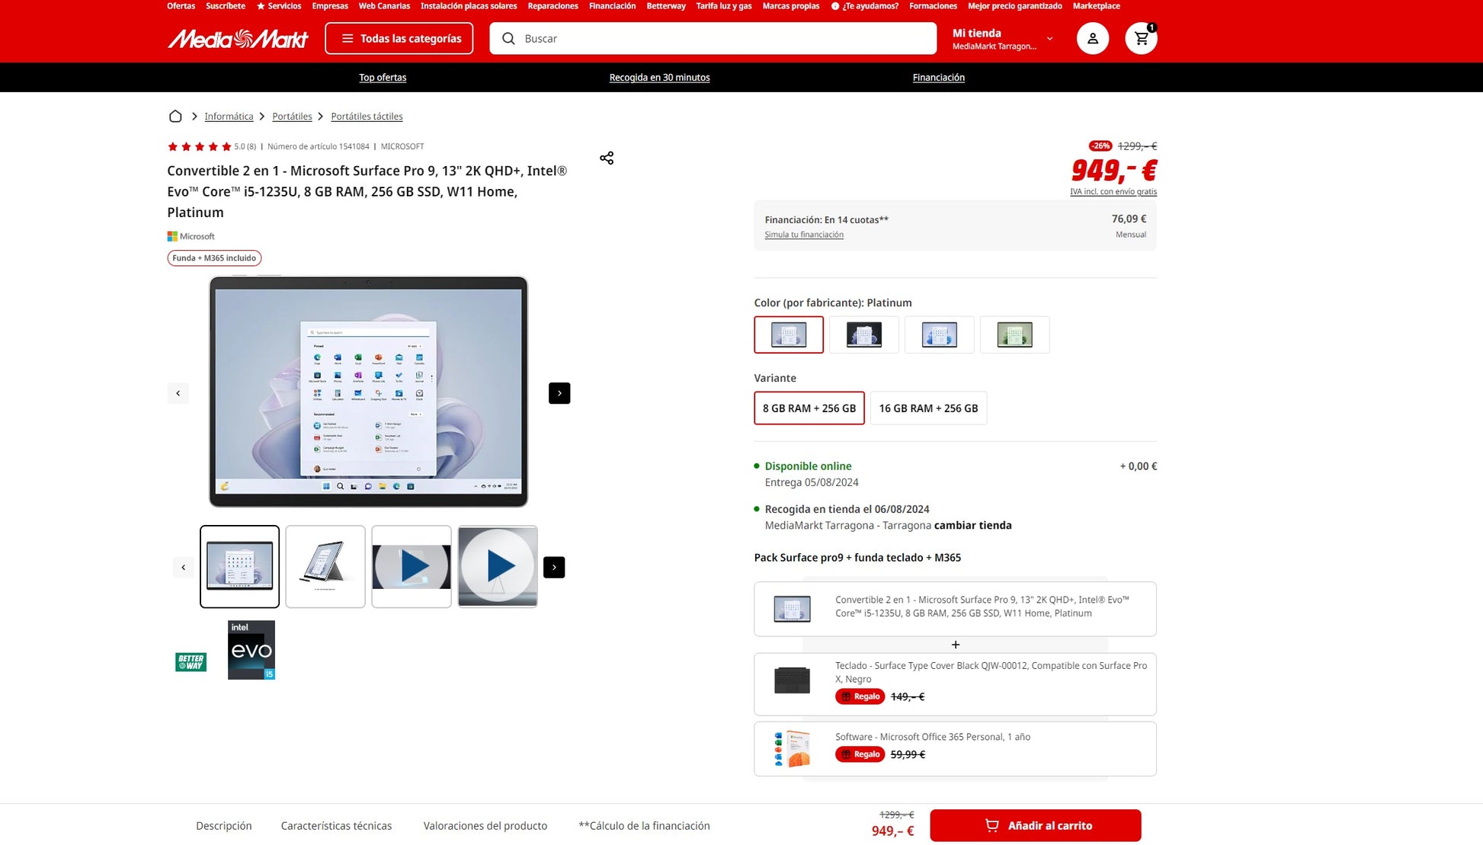Expand the Mi tienda store dropdown
This screenshot has height=845, width=1483.
pyautogui.click(x=1003, y=38)
